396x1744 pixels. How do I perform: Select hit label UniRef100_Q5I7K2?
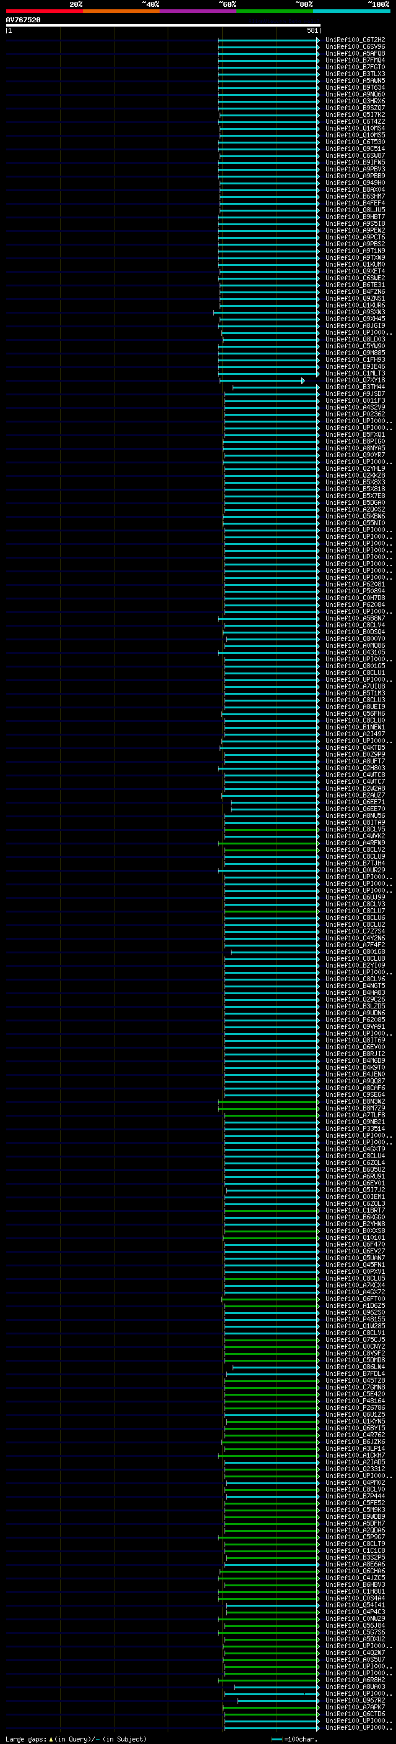coord(355,114)
